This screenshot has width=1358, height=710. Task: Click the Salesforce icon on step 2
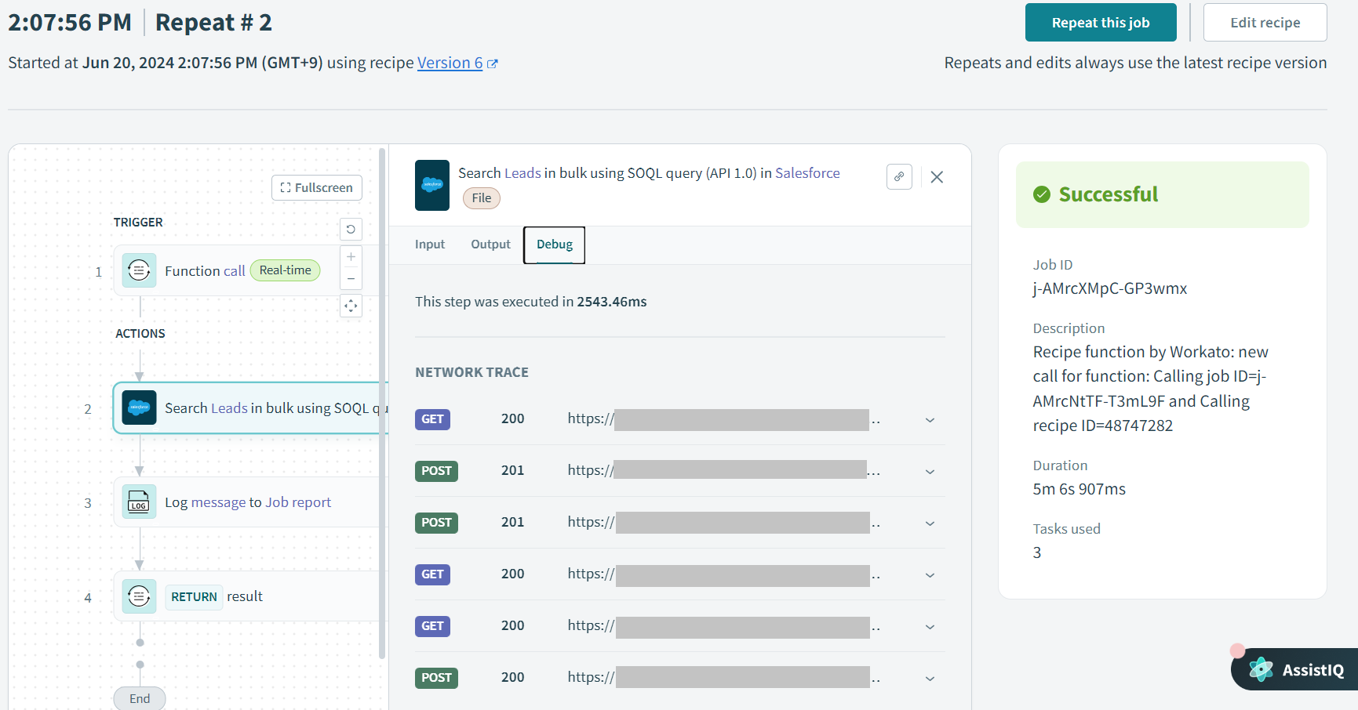coord(139,408)
